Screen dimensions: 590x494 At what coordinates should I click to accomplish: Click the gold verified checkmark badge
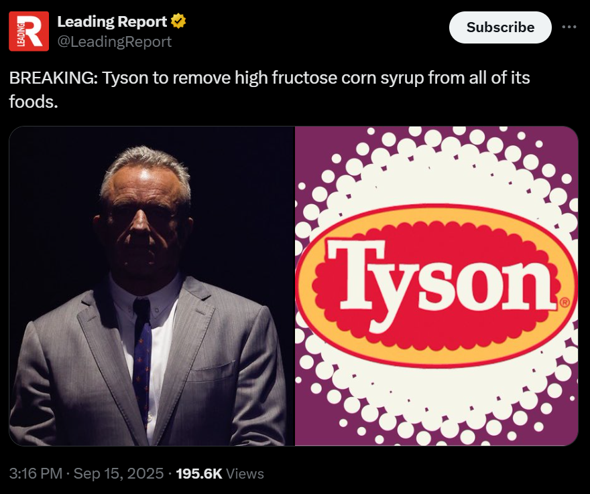(x=178, y=21)
